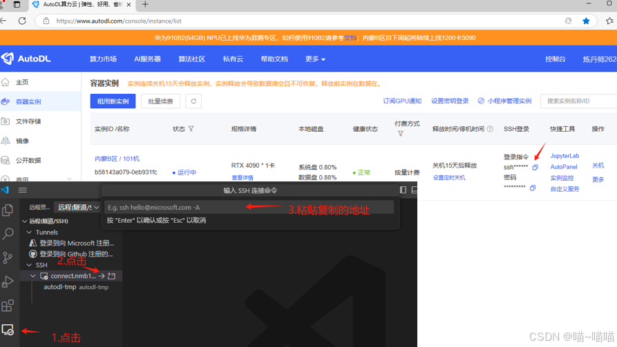Open the 远程(隧道/SSH) selector dropdown
Viewport: 617px width, 347px height.
pos(77,207)
